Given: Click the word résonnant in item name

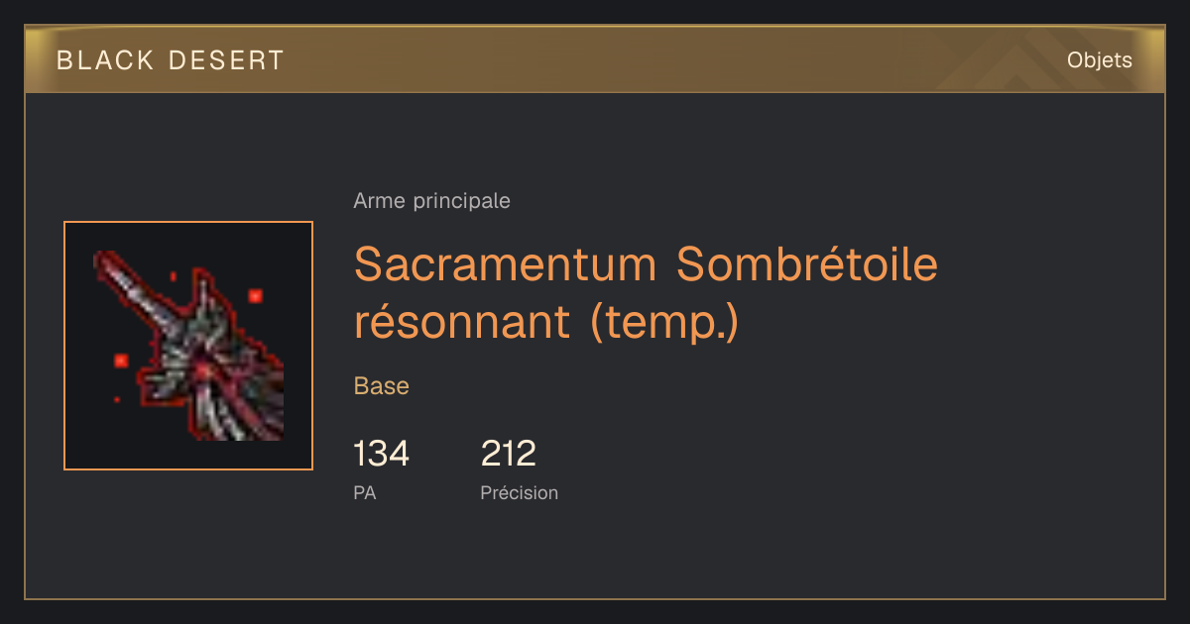Looking at the screenshot, I should pyautogui.click(x=461, y=322).
